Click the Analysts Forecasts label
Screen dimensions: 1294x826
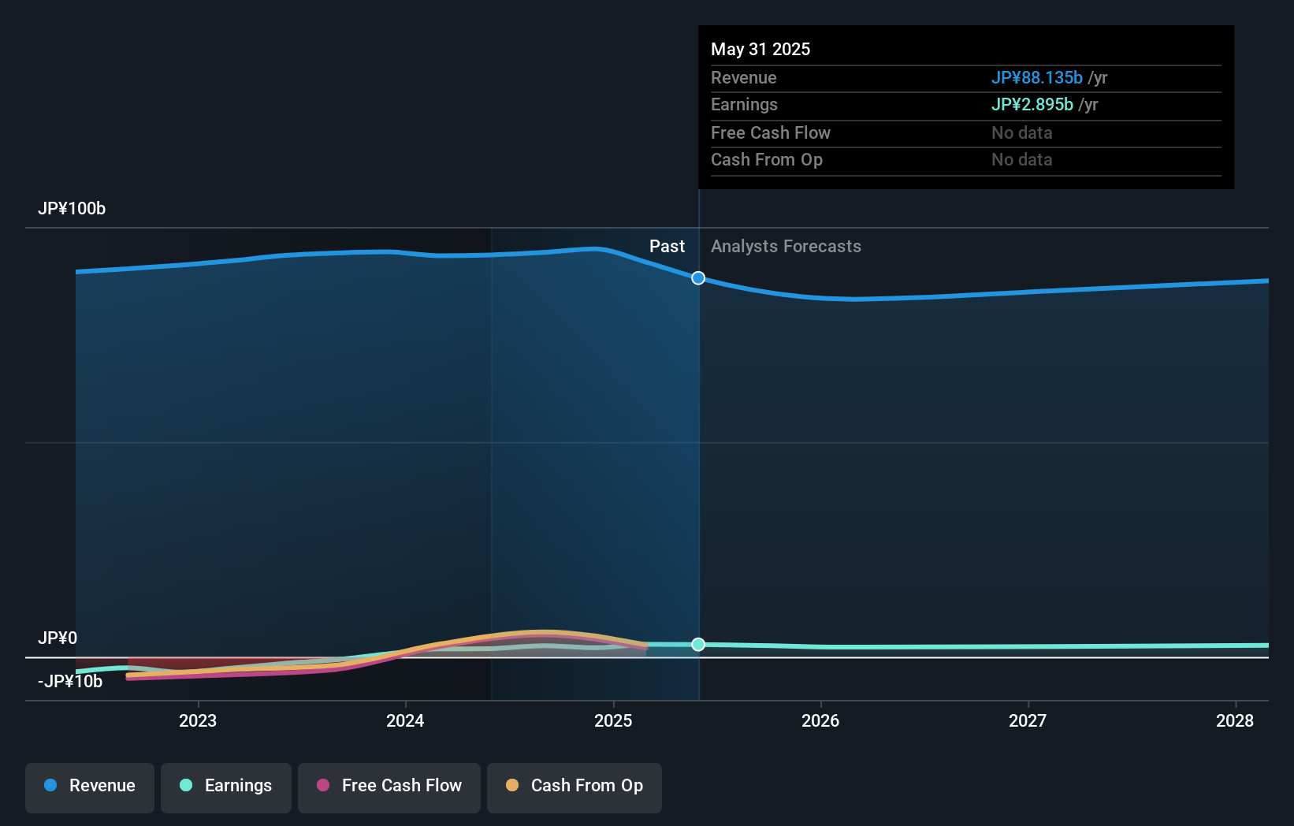click(x=786, y=247)
